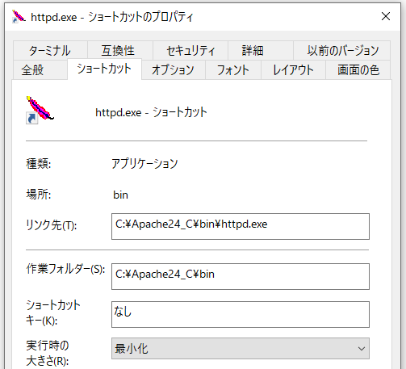
Task: Click the shortcut arrow overlay on large icon
Action: 32,119
